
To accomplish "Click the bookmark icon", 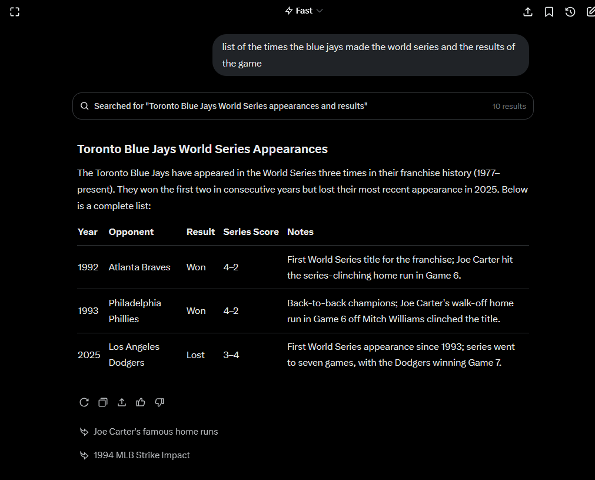I will [549, 12].
